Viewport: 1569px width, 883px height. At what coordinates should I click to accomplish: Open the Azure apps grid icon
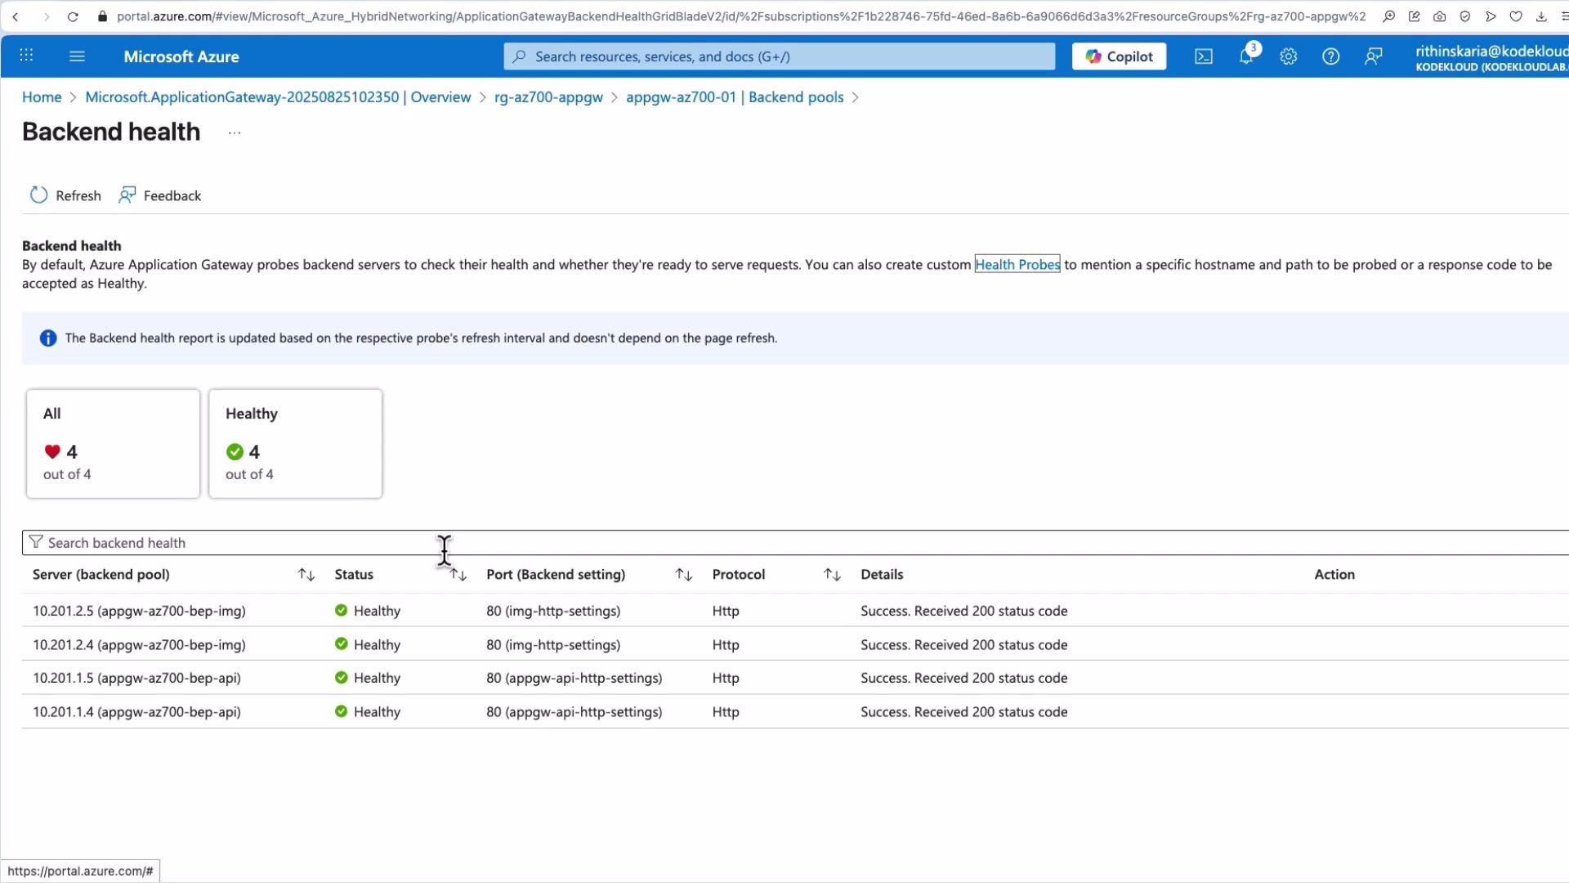tap(26, 56)
